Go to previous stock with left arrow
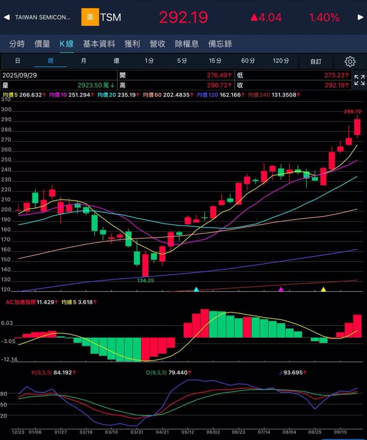 point(7,17)
